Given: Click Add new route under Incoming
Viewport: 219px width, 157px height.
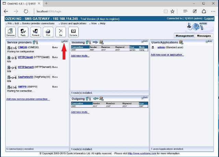Looking at the screenshot, I should [80, 56].
